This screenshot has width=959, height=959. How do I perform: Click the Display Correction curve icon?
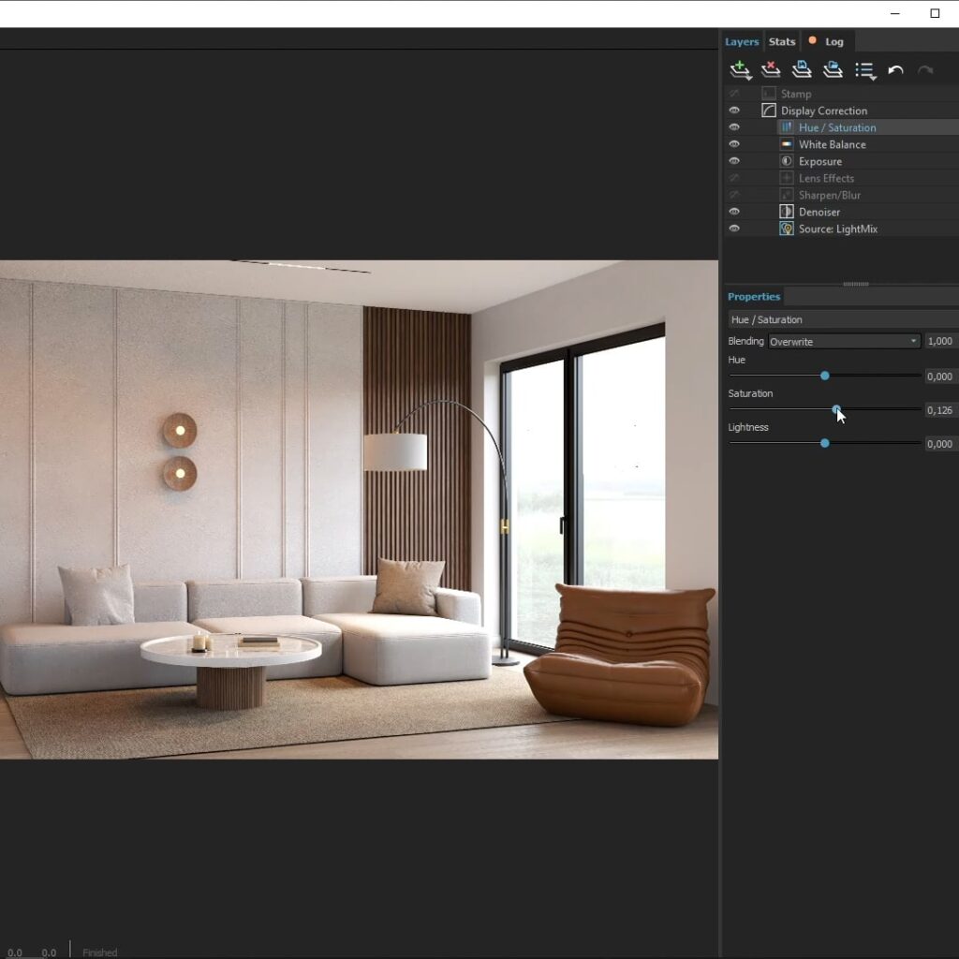769,111
